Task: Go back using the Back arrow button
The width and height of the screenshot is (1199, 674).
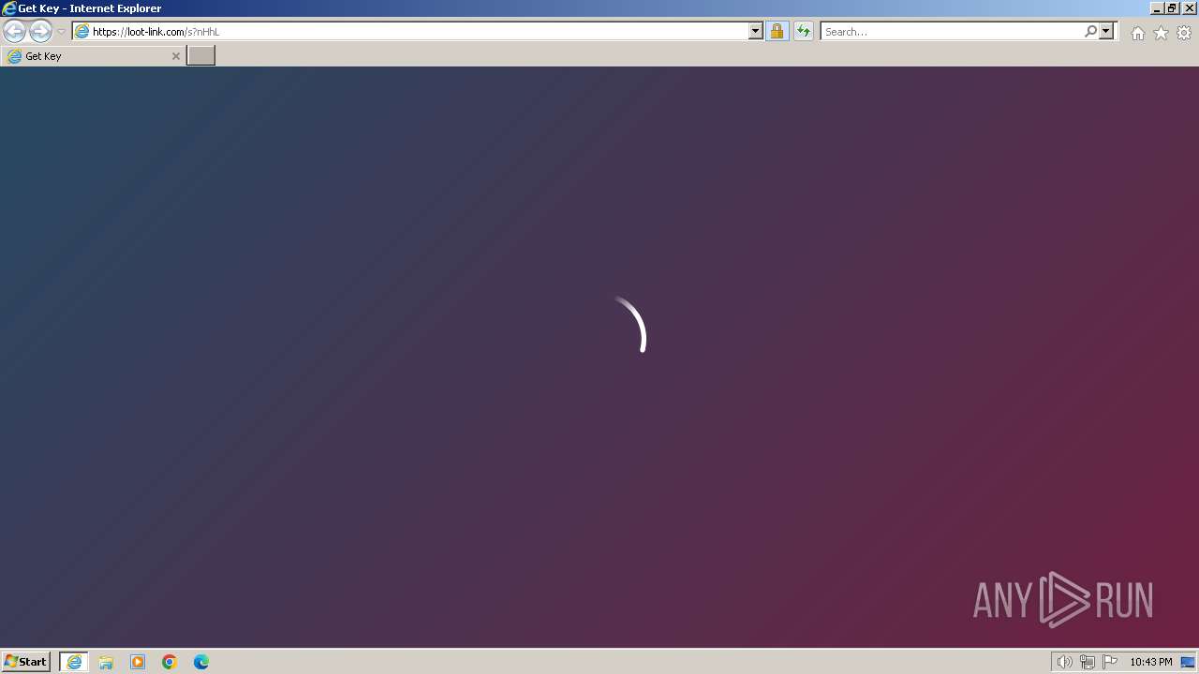Action: coord(14,32)
